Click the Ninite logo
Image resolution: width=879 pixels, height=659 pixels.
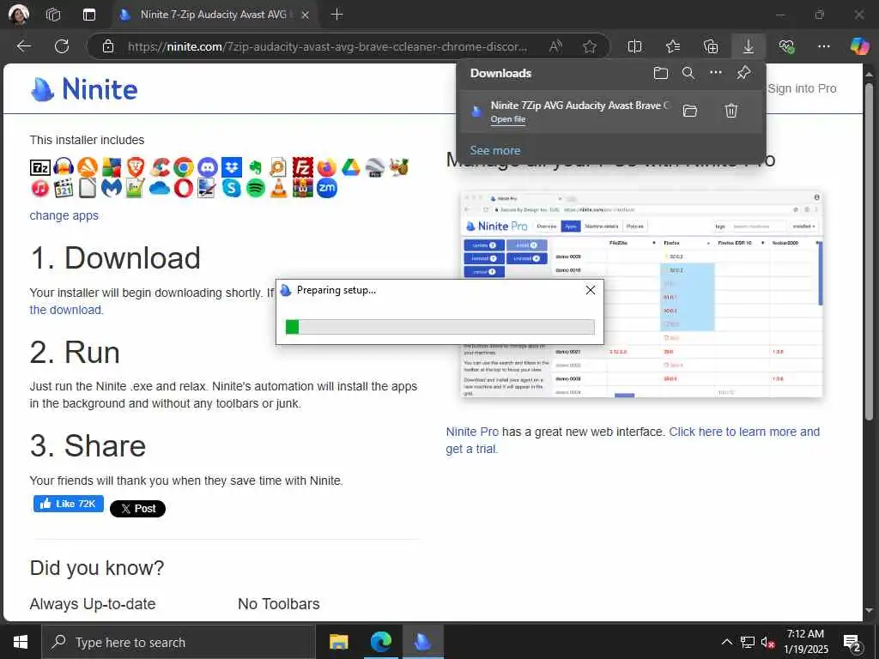tap(84, 89)
